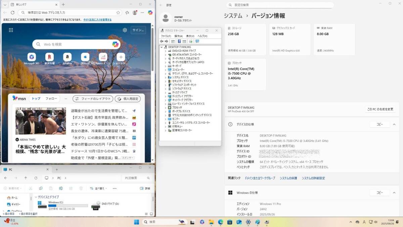403x227 pixels.
Task: Click the 設定の検索 search field
Action: click(x=280, y=5)
